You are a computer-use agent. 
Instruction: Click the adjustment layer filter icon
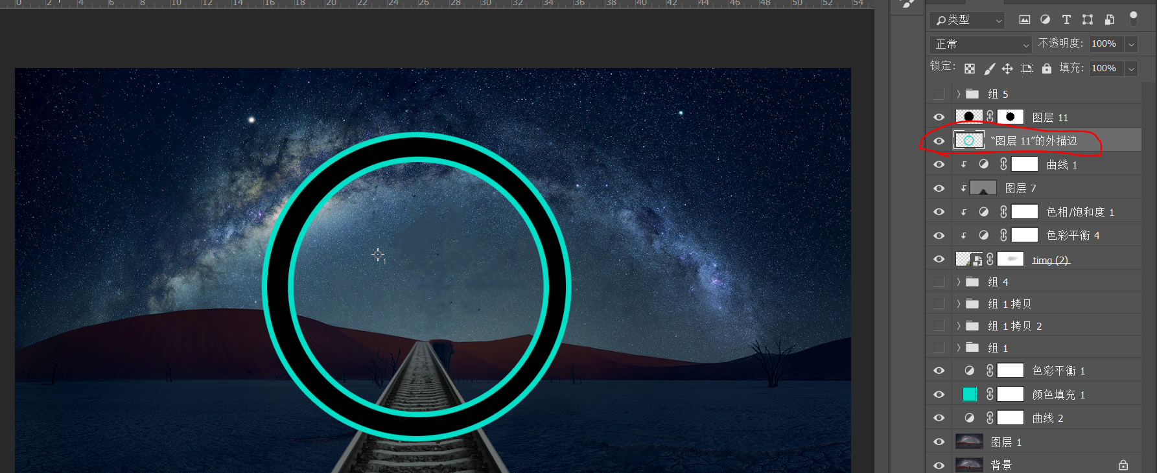pyautogui.click(x=1045, y=19)
